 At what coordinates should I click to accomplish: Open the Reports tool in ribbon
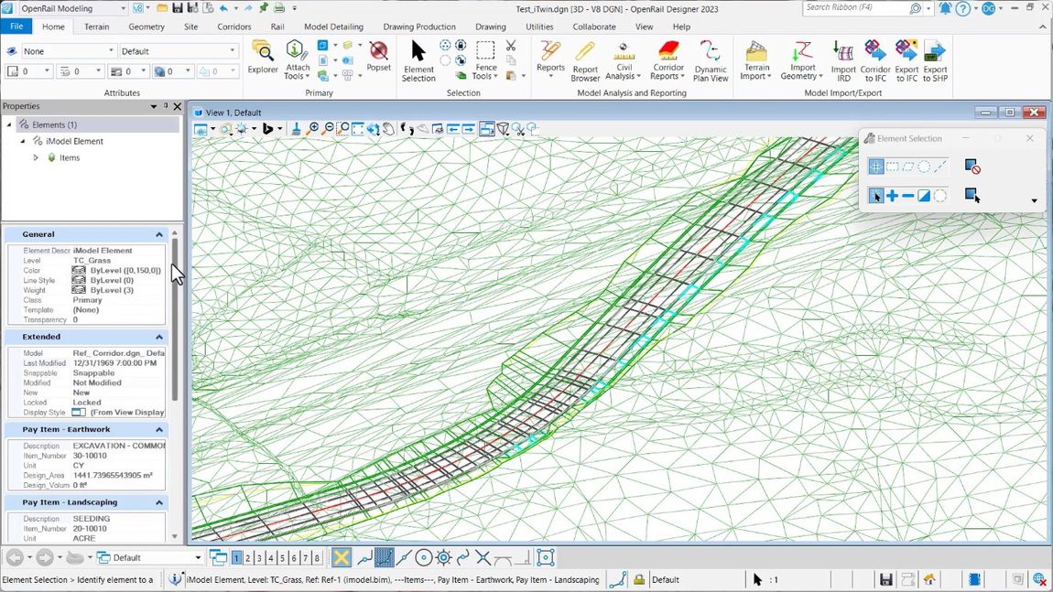pos(550,57)
